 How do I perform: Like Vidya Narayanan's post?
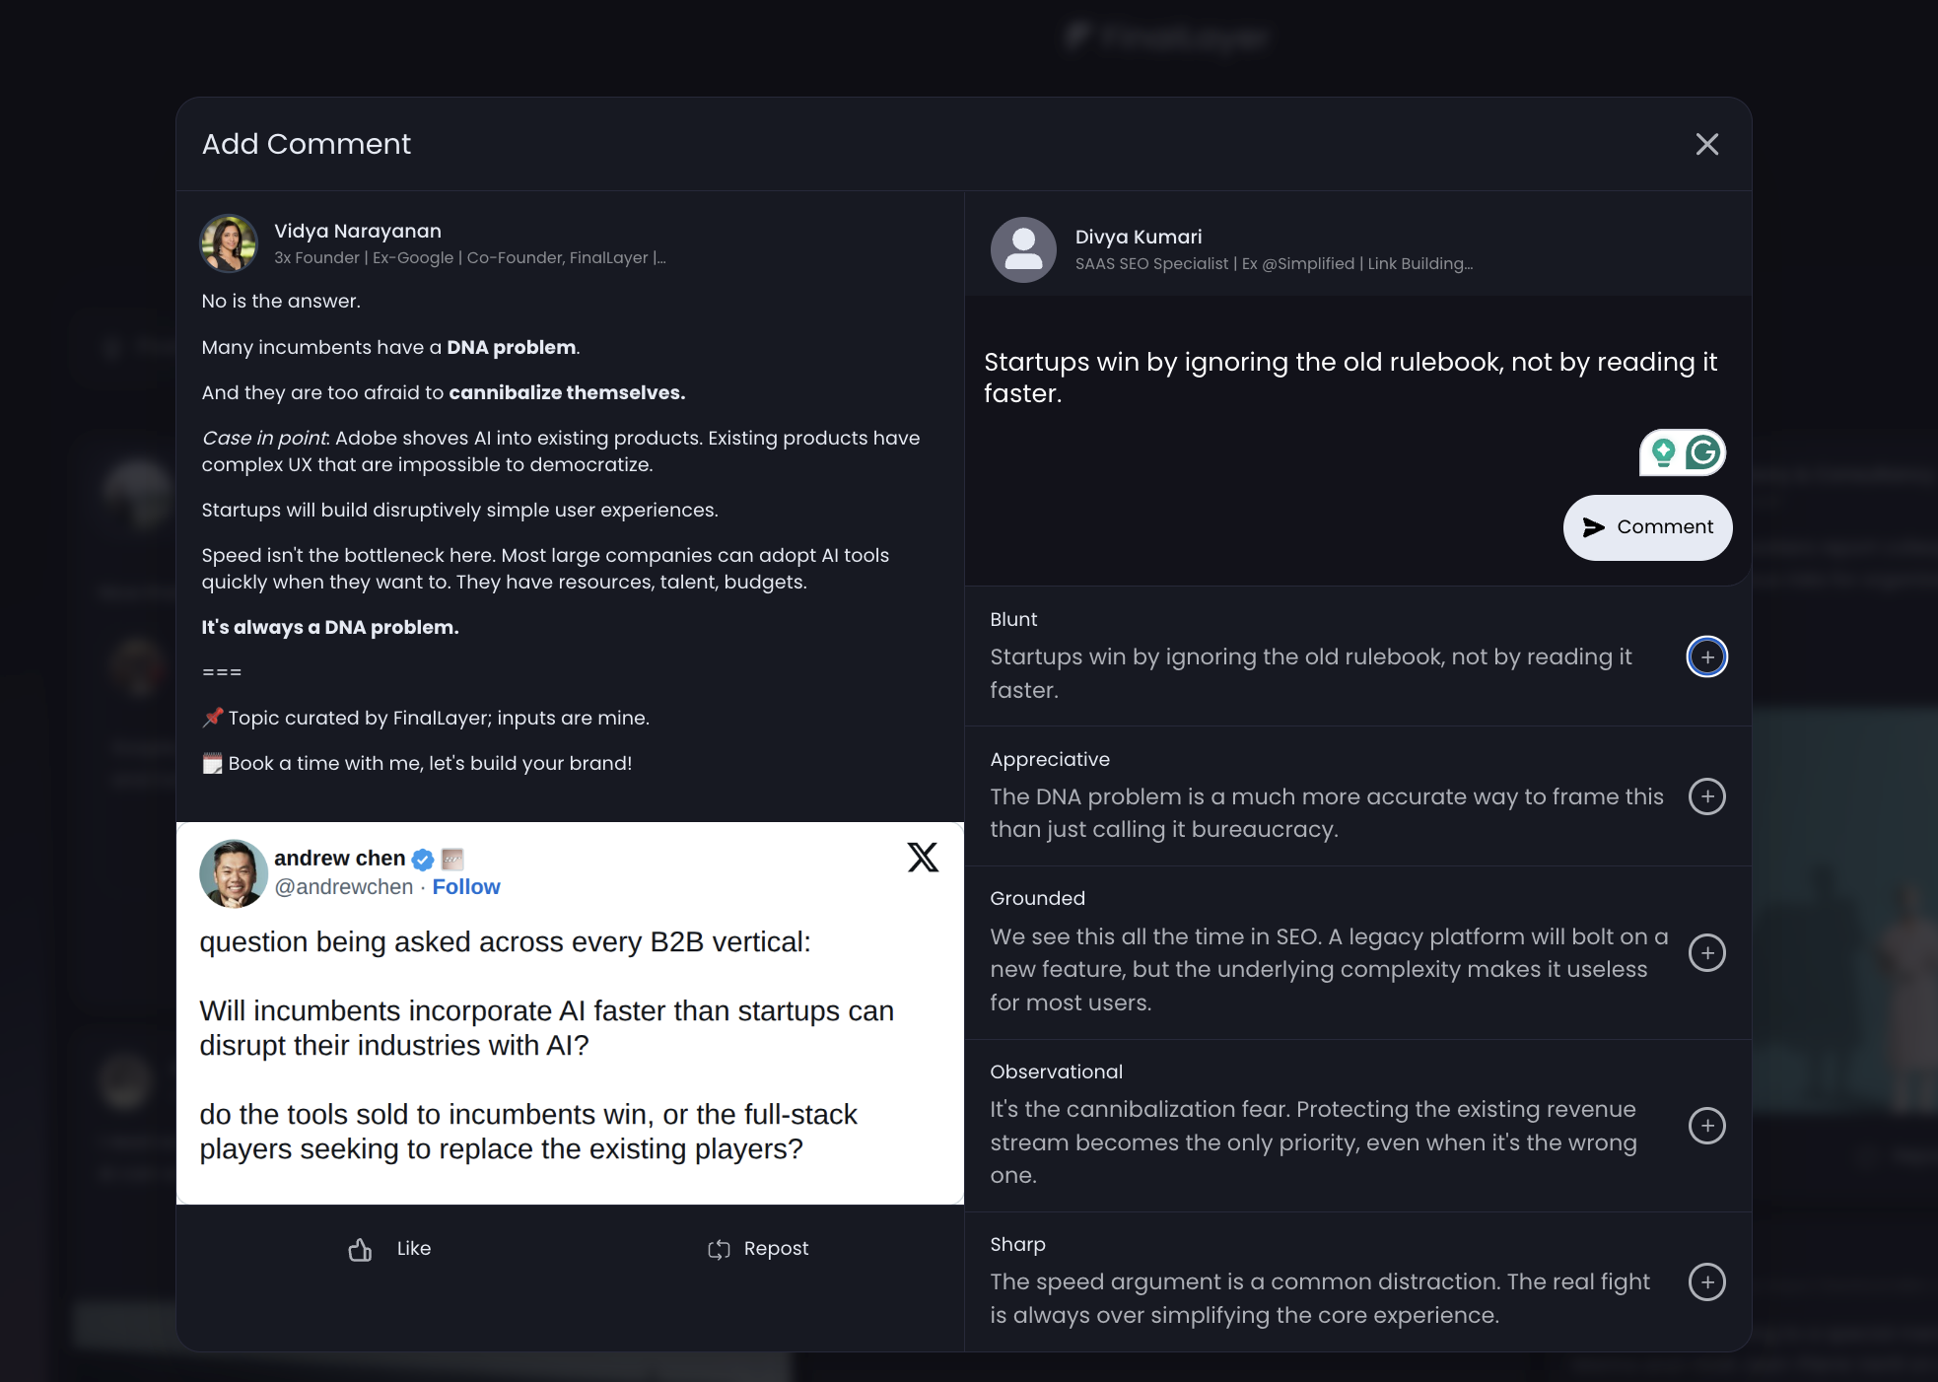click(x=390, y=1249)
